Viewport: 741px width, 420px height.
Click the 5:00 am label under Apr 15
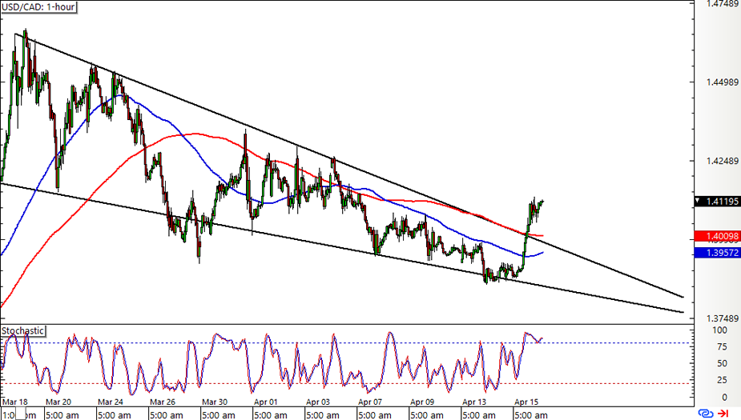(x=530, y=415)
